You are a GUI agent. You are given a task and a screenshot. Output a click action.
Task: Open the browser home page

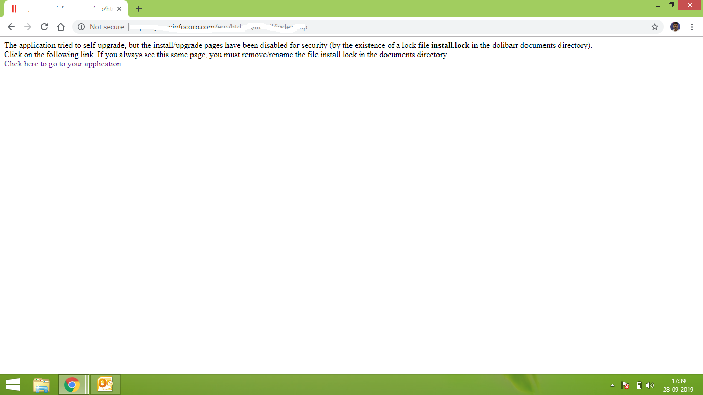coord(61,27)
